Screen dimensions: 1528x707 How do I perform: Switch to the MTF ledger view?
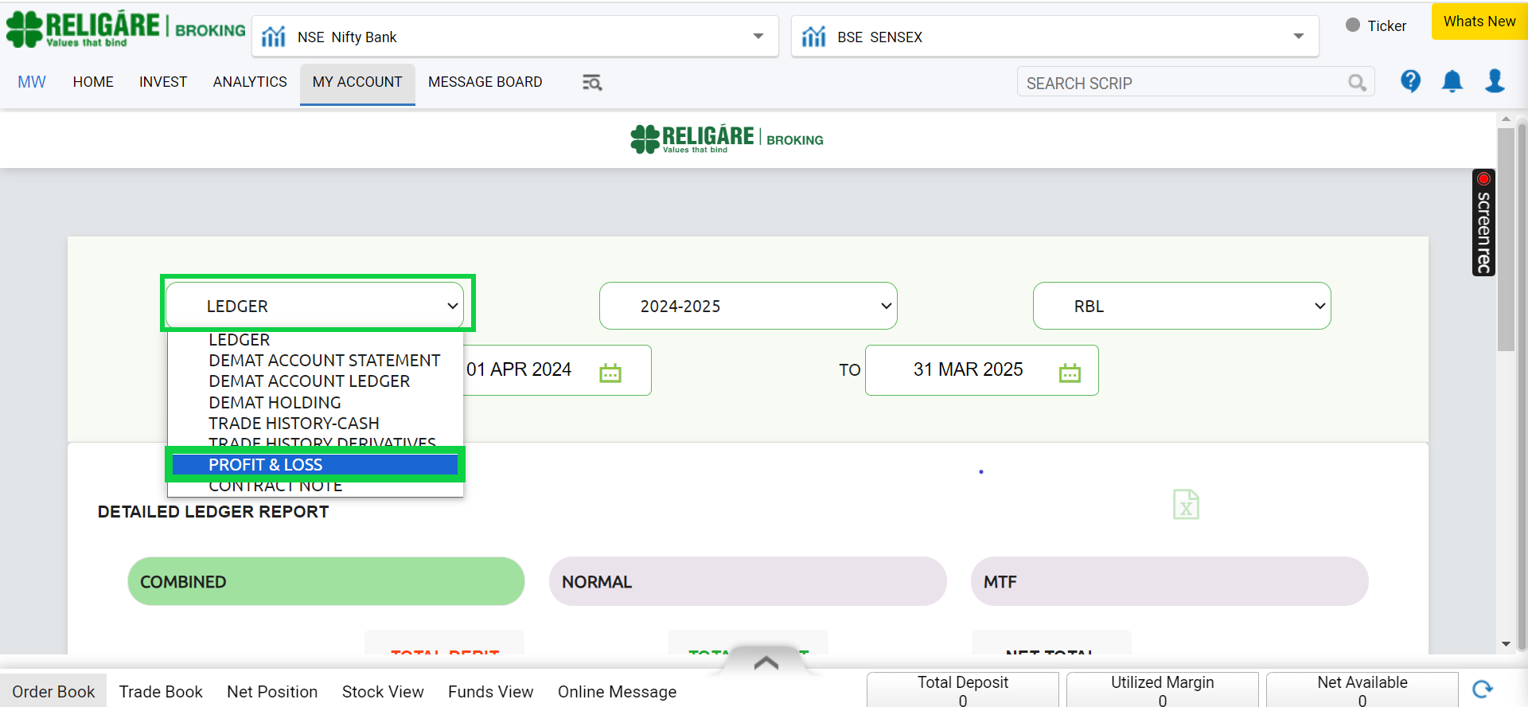point(1169,582)
